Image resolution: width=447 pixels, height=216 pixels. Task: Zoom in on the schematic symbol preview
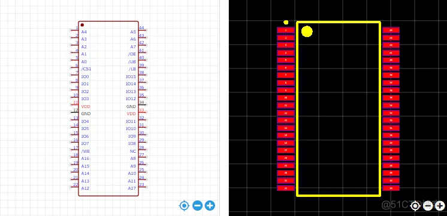[210, 205]
